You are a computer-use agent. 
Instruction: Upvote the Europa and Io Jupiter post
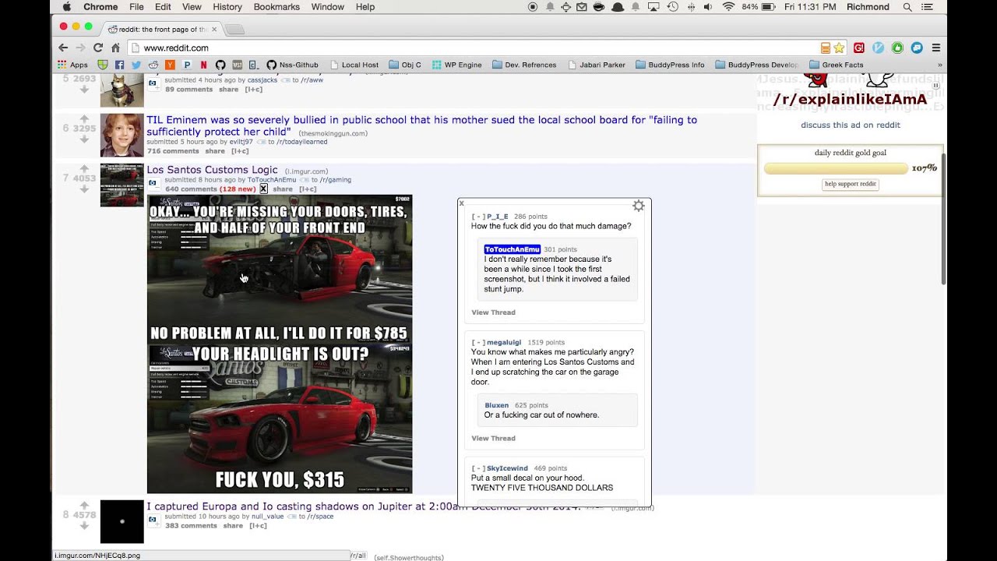click(84, 505)
